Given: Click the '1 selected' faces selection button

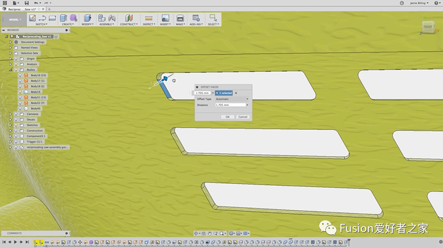Looking at the screenshot, I should point(224,93).
